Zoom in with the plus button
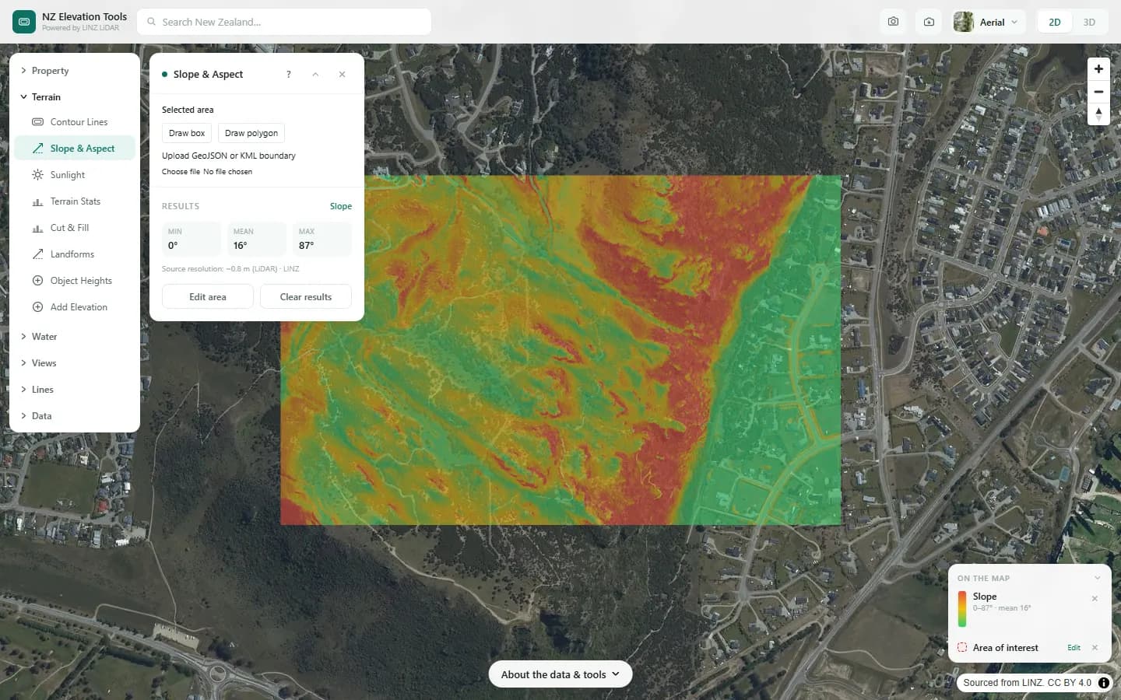The height and width of the screenshot is (700, 1121). click(x=1098, y=69)
